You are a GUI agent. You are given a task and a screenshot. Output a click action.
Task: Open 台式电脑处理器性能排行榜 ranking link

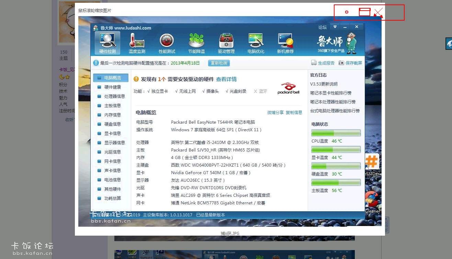[335, 111]
